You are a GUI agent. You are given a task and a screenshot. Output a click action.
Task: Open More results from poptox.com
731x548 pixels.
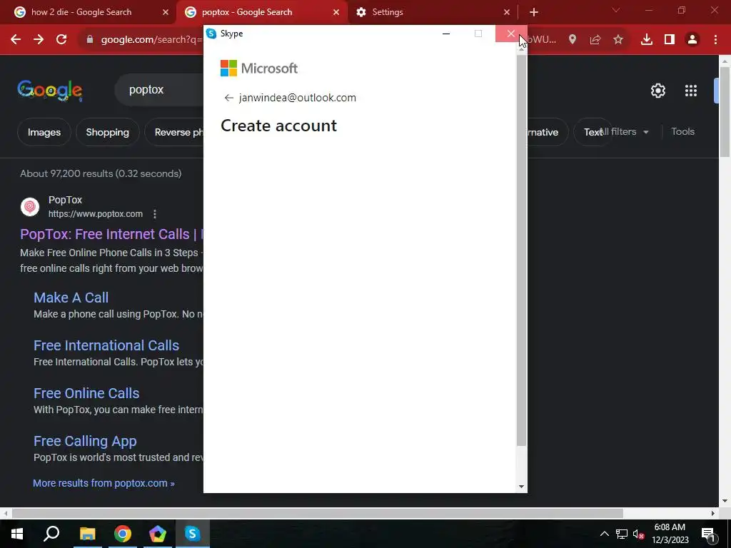[104, 483]
